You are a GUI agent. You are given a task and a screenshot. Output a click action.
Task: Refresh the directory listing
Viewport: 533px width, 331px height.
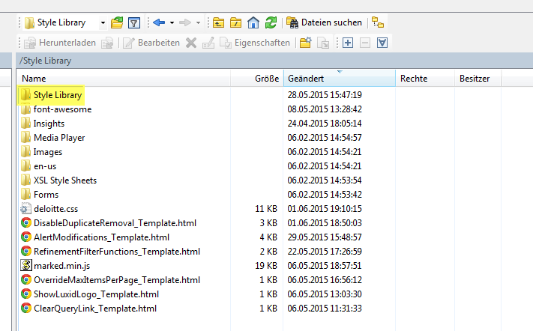tap(270, 22)
